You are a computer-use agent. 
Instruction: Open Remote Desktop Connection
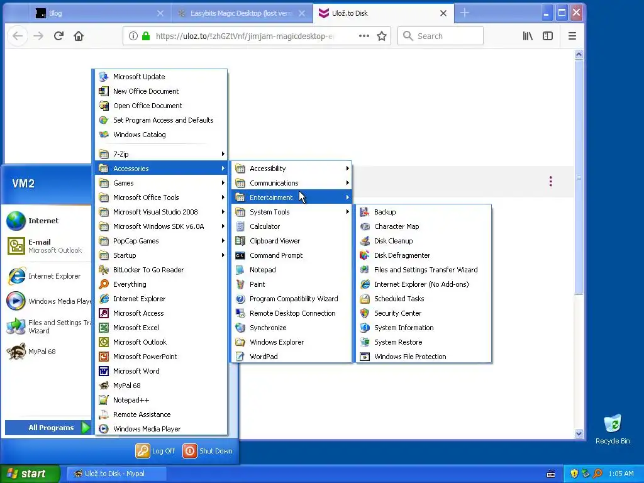tap(291, 313)
